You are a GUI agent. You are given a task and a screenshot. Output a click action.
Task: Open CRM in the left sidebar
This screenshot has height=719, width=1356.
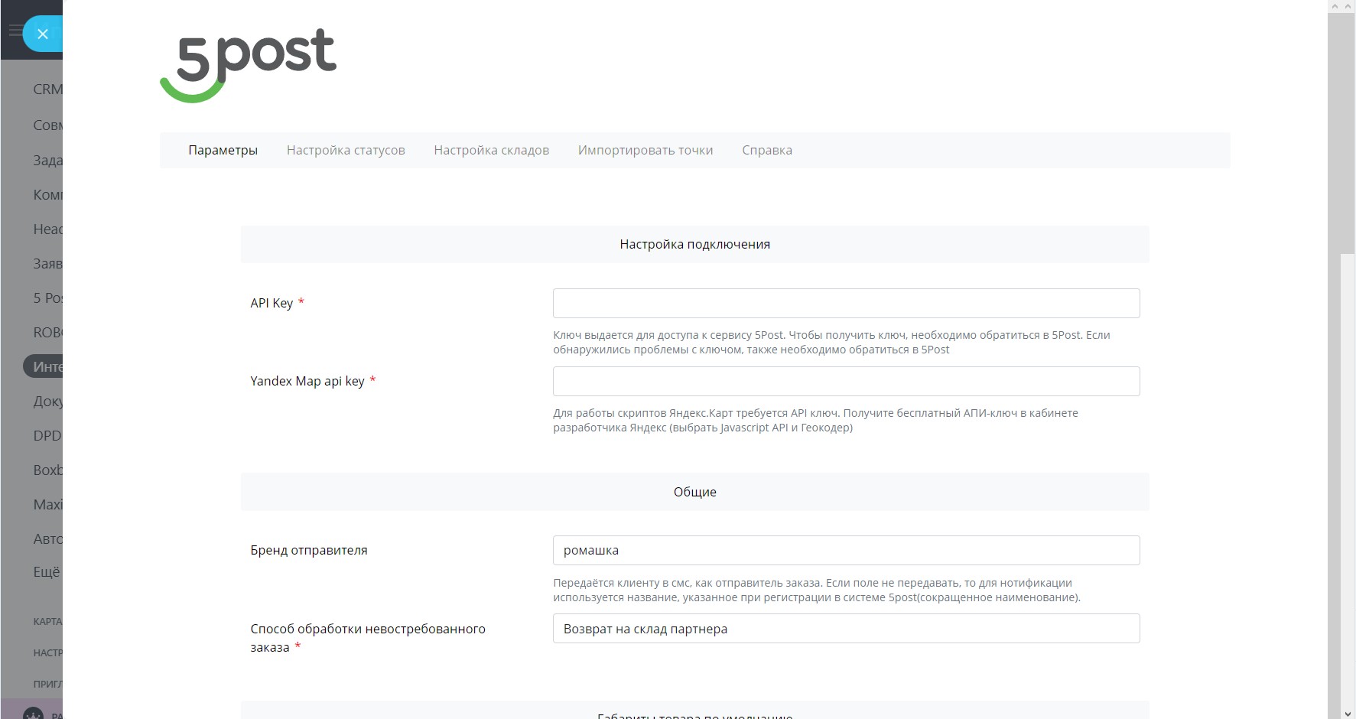(47, 89)
